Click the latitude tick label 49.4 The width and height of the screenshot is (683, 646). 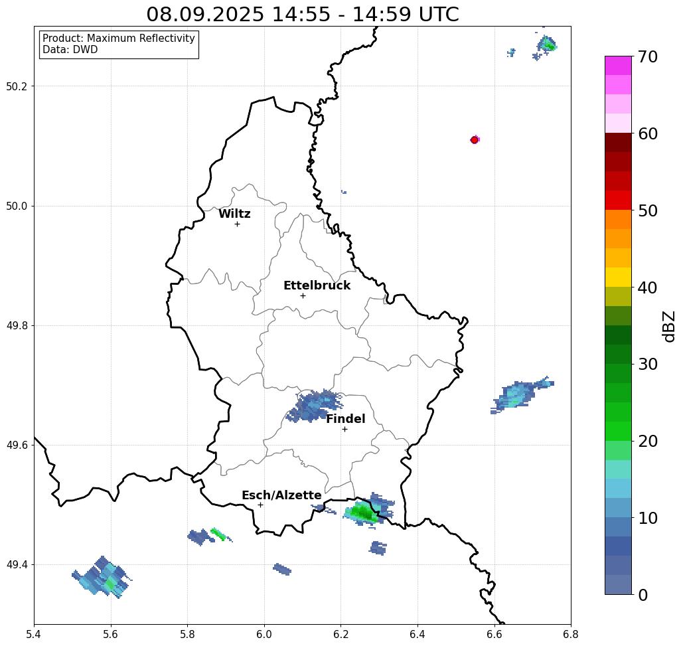(17, 565)
